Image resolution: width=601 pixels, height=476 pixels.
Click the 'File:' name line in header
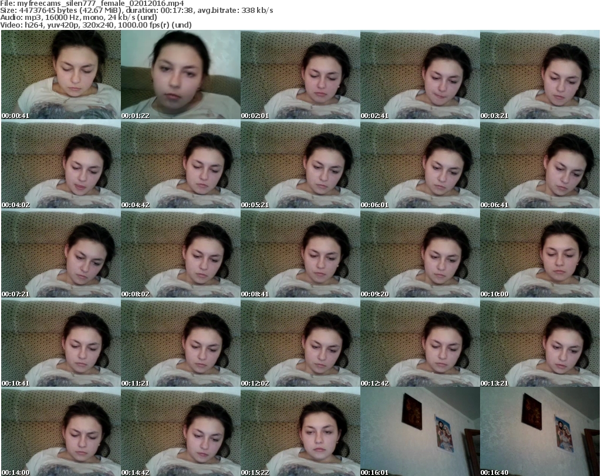pos(92,4)
